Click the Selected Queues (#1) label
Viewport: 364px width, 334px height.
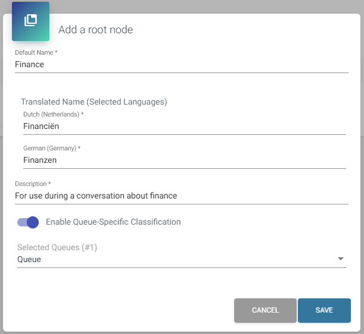tap(57, 247)
